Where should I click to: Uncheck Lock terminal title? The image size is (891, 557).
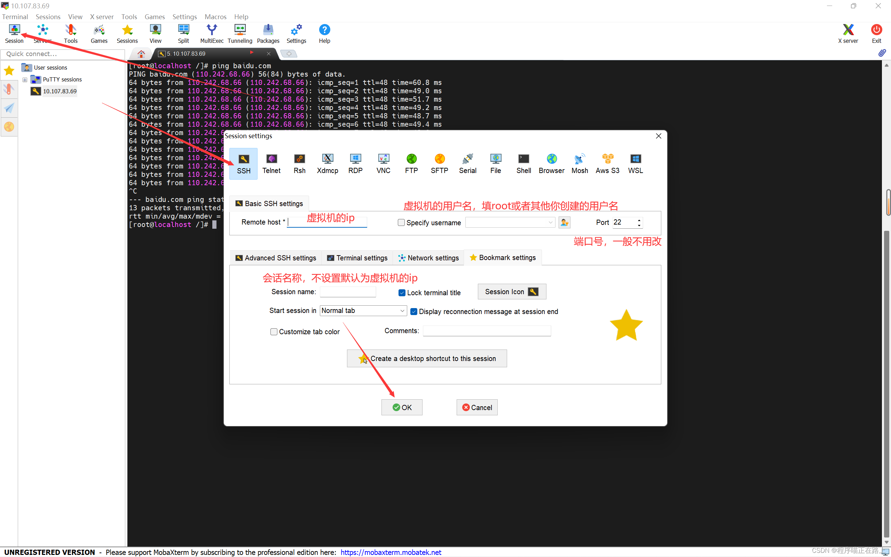402,293
